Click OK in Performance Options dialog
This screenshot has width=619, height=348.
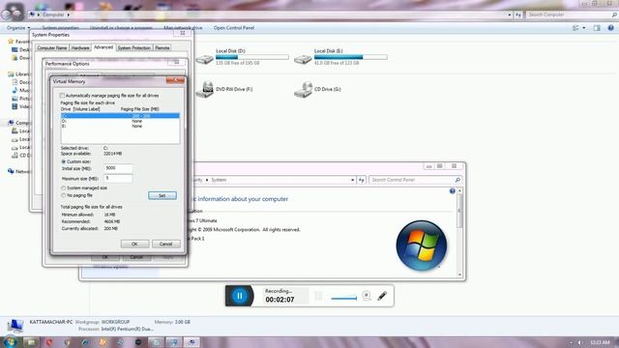coord(105,257)
